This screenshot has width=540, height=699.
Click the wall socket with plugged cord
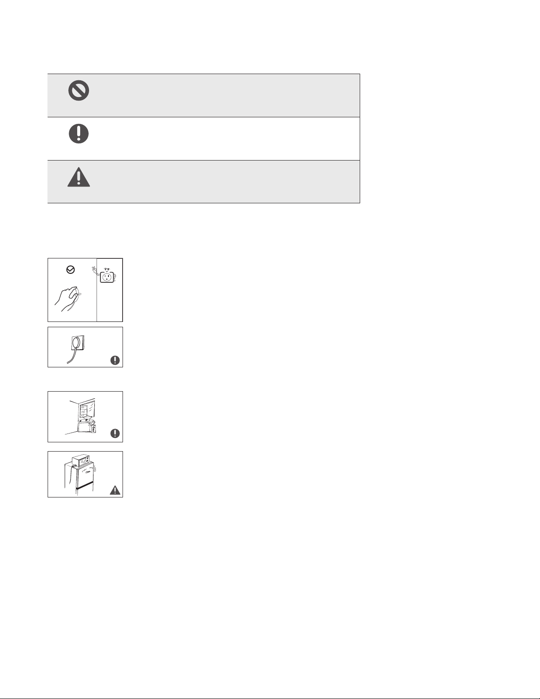coord(78,344)
